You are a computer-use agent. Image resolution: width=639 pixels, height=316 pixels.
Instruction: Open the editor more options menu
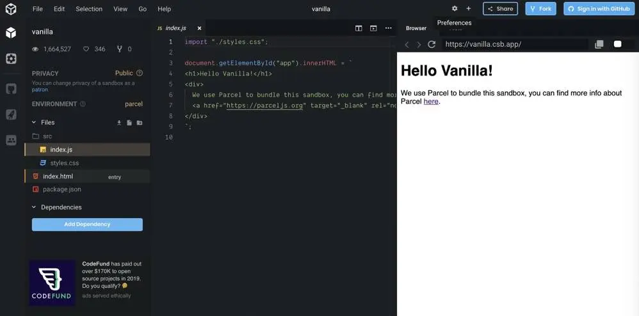point(389,28)
